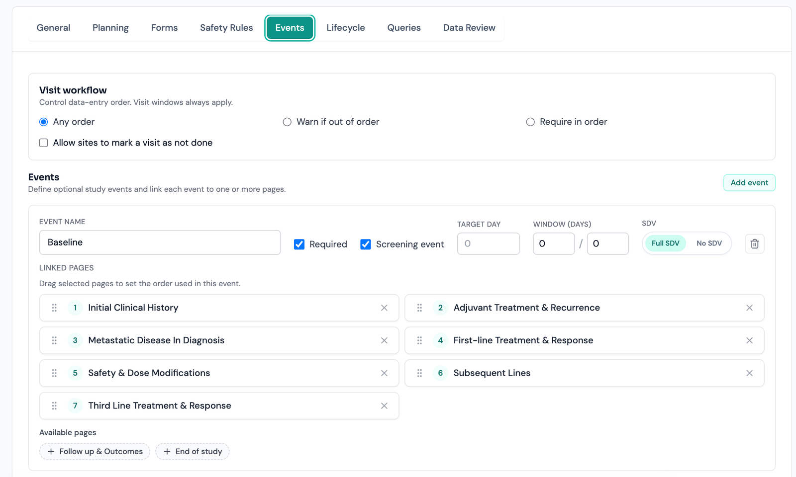Click the Adjuvant Treatment & Recurrence name
The image size is (796, 477).
[x=526, y=308]
